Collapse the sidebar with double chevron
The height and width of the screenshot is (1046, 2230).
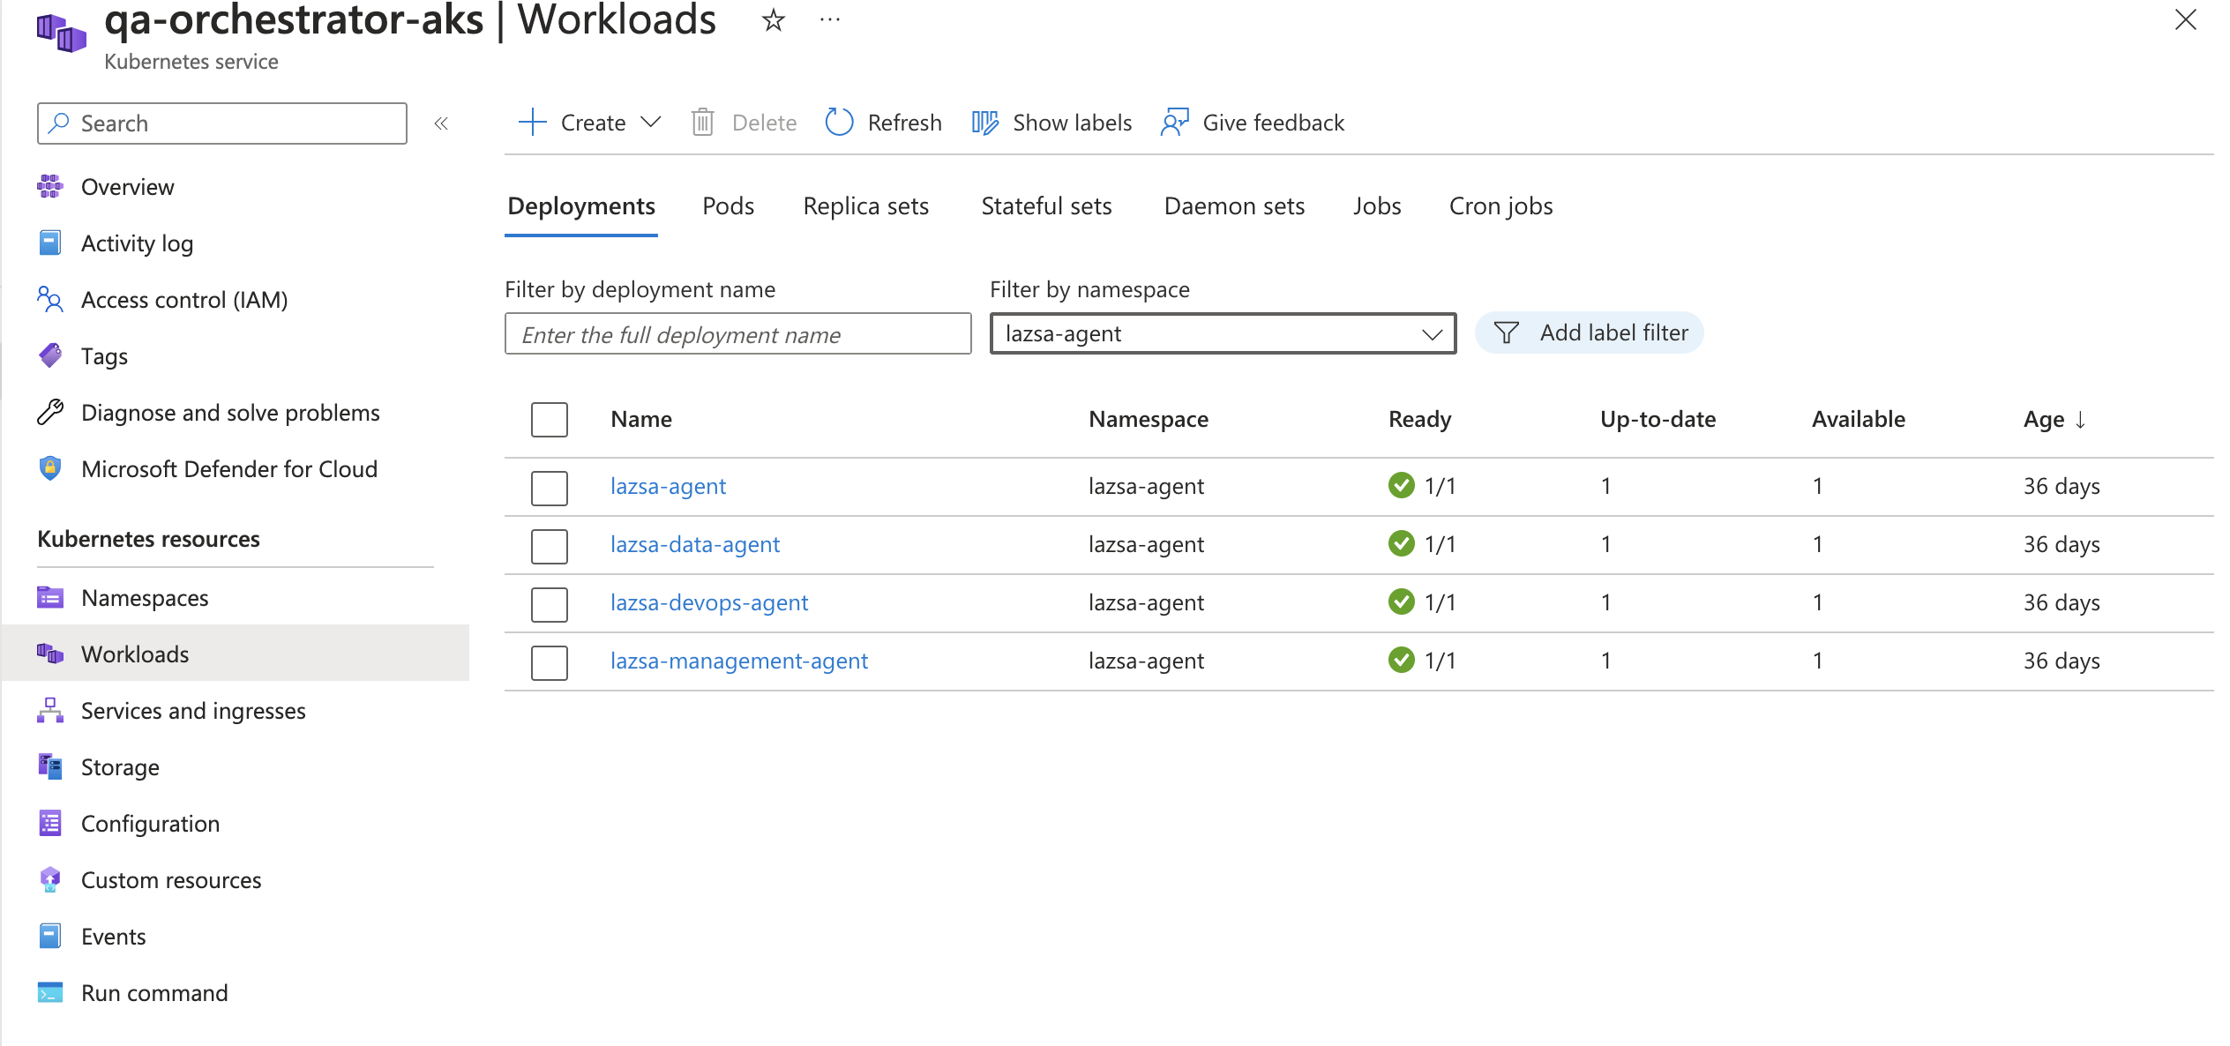click(x=441, y=123)
